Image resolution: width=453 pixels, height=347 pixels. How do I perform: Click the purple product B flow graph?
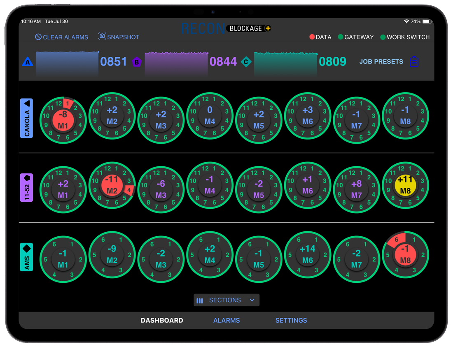coord(176,64)
